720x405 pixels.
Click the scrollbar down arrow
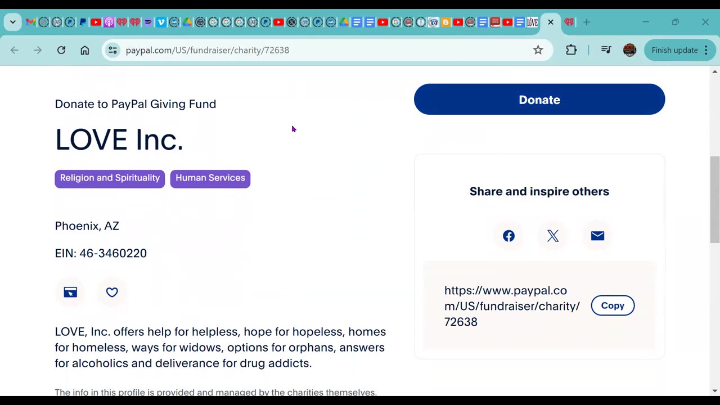715,391
